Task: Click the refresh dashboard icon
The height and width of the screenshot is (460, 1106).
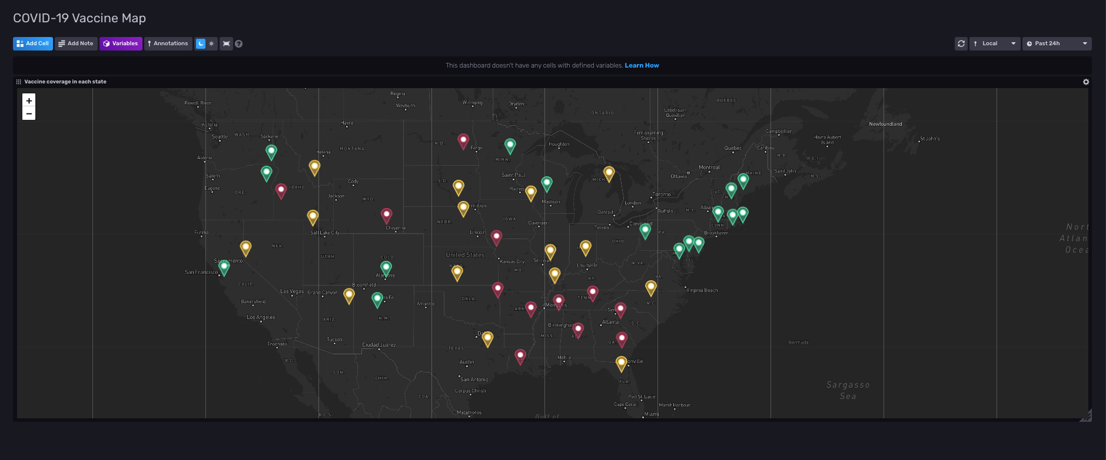Action: tap(961, 43)
